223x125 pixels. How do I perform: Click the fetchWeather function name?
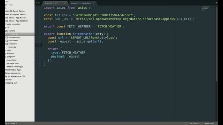[84, 34]
